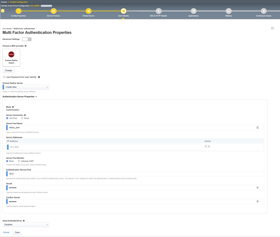Open the Show Extended Error dropdown

click(x=26, y=224)
